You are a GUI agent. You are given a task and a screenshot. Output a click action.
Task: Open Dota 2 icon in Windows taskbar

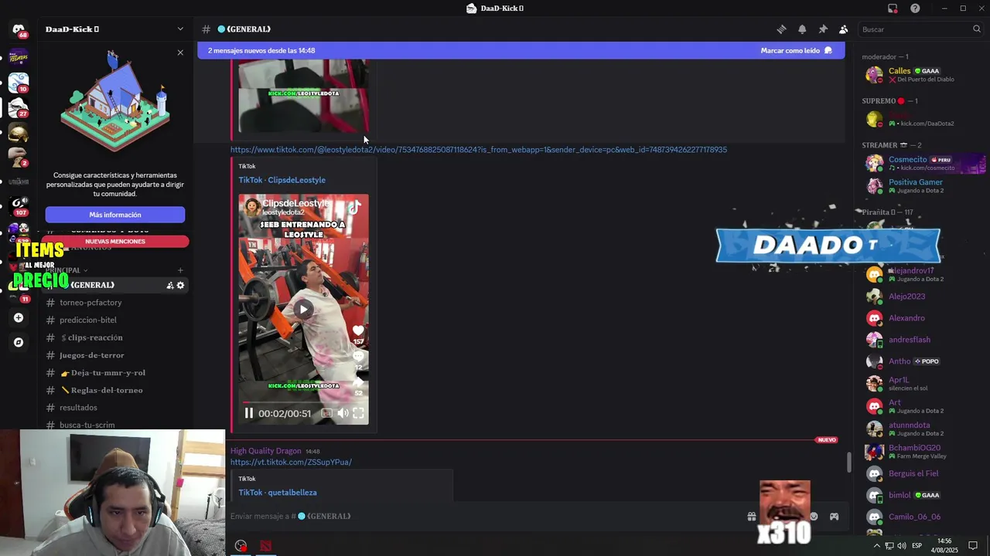click(265, 546)
